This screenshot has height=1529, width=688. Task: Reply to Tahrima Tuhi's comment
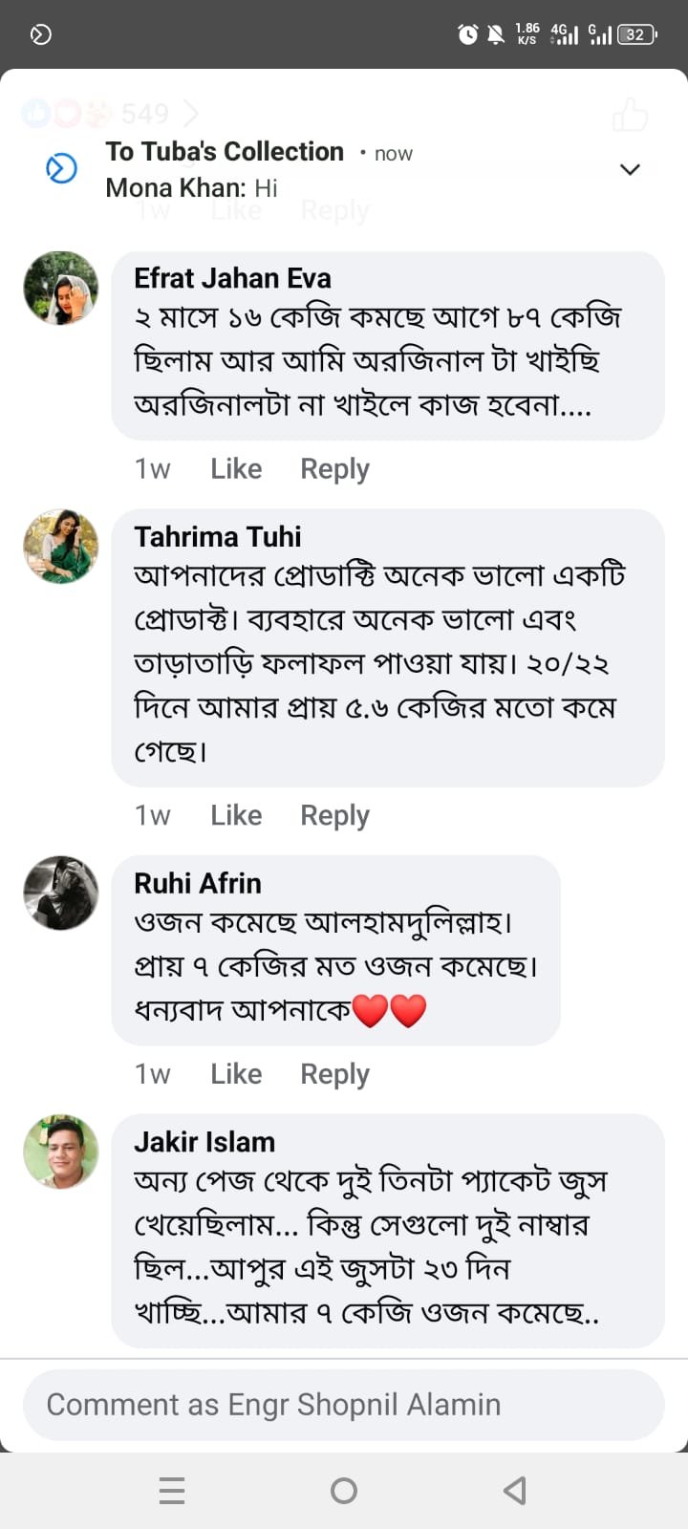[334, 815]
